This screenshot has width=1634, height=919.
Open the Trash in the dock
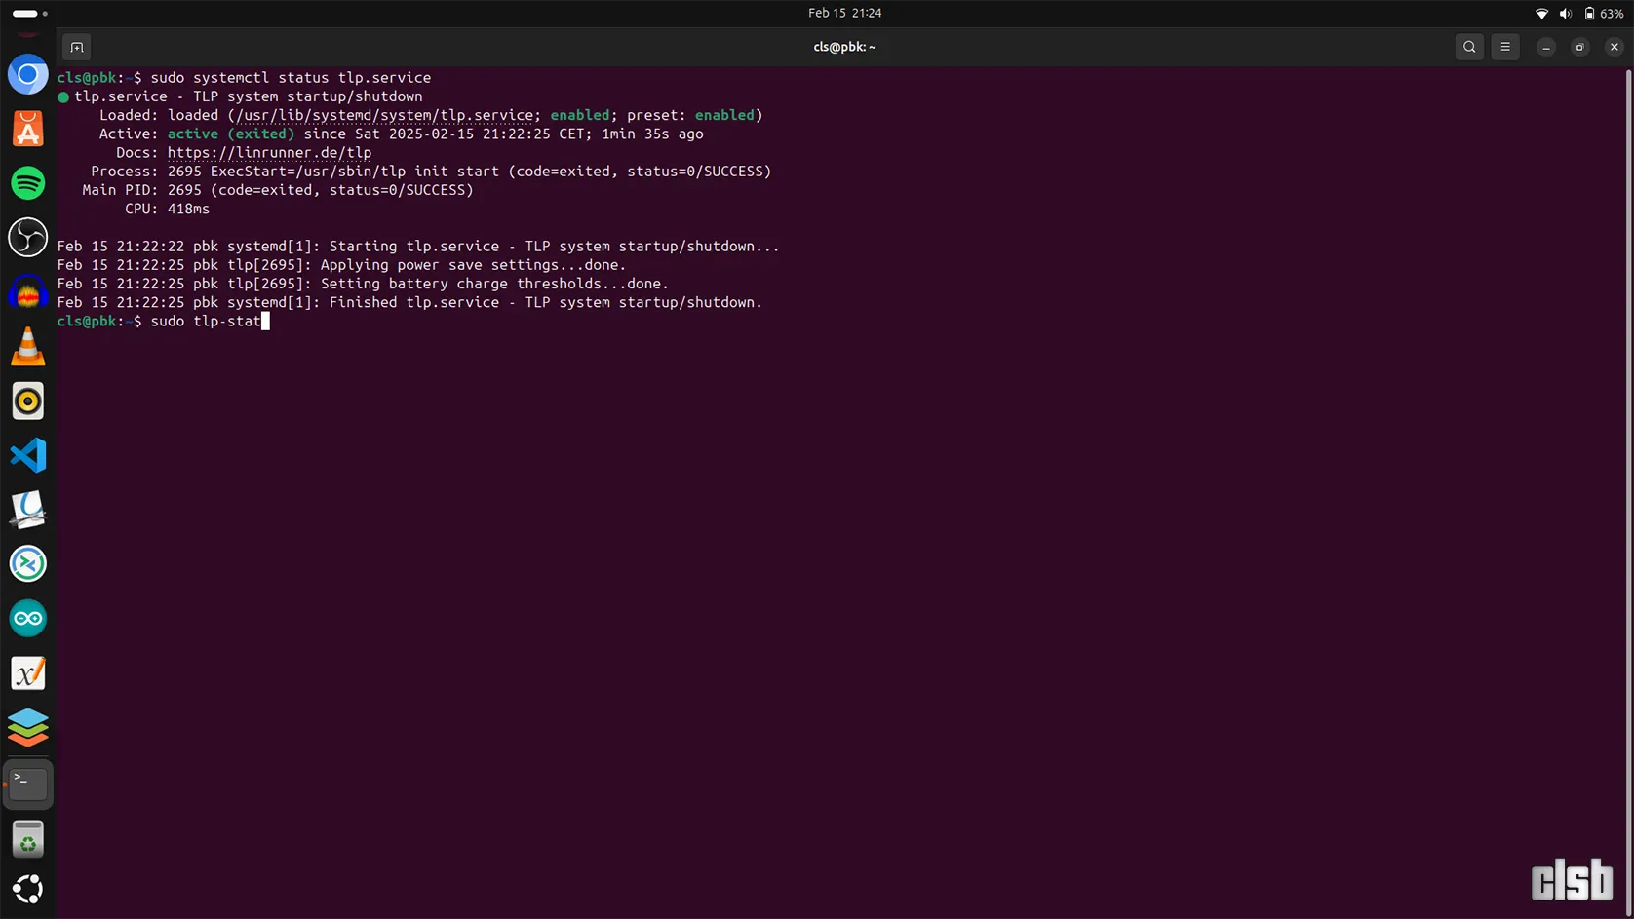(x=28, y=839)
